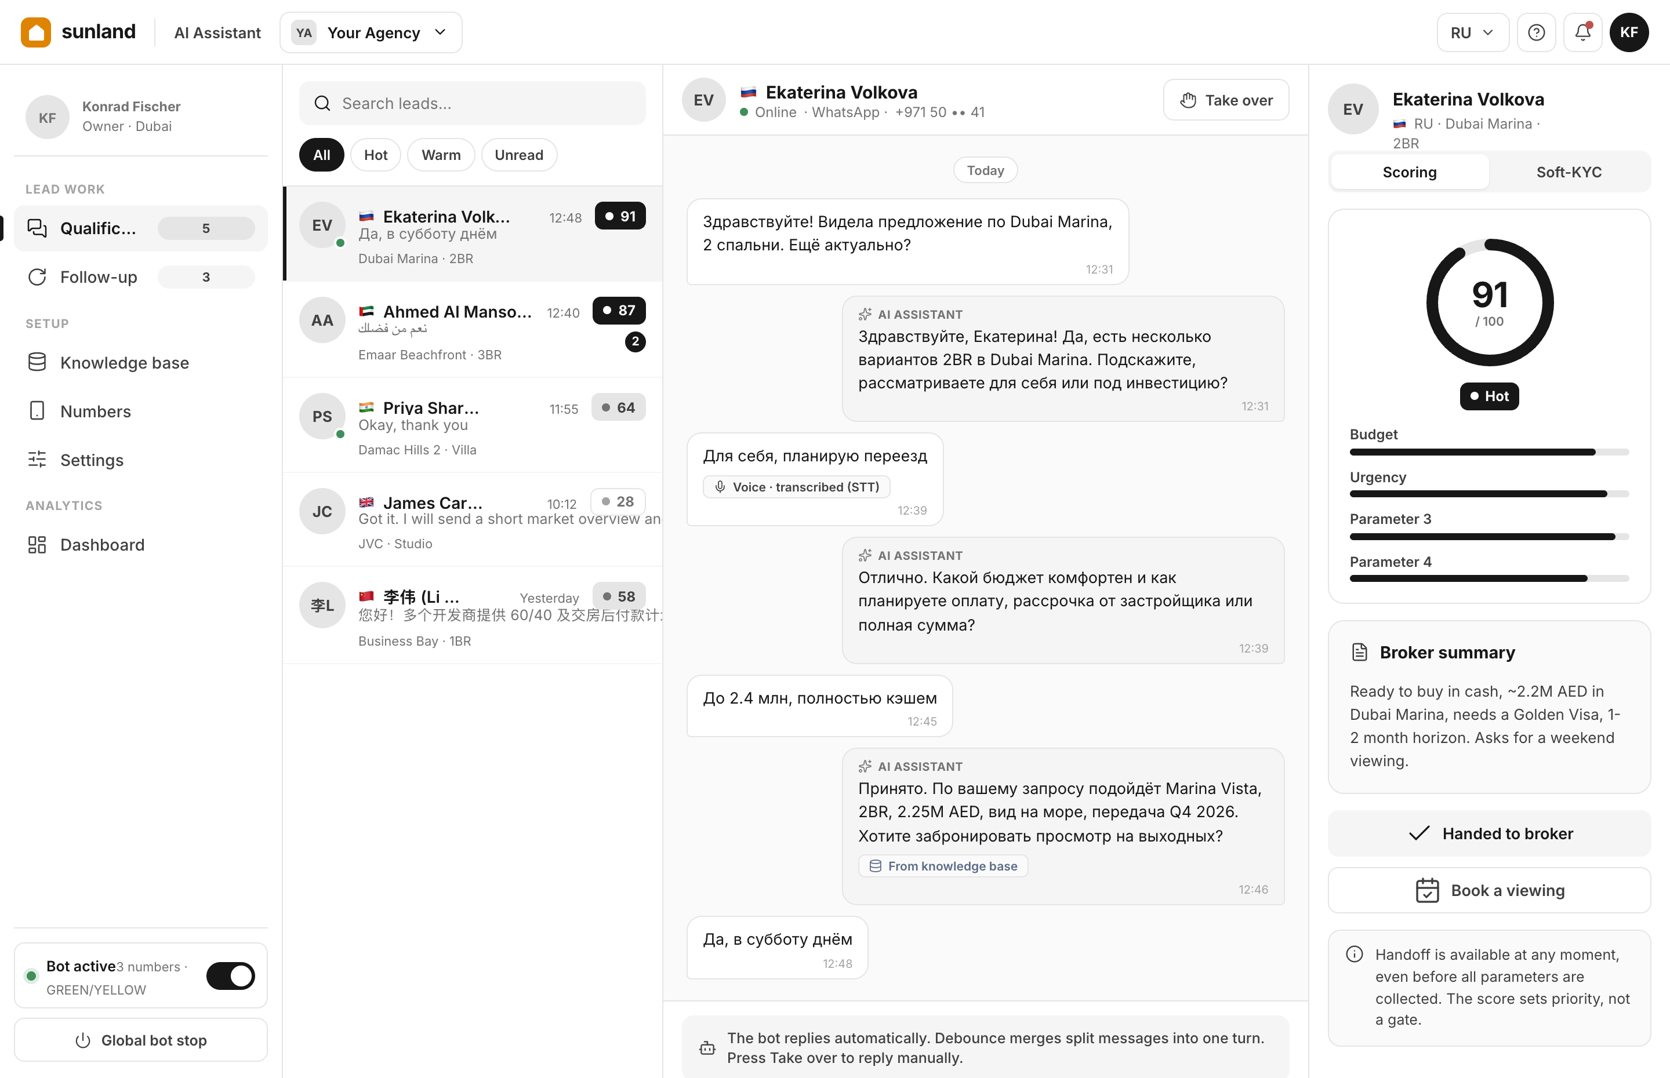Click the hand icon on Take over
The width and height of the screenshot is (1670, 1078).
click(x=1188, y=100)
